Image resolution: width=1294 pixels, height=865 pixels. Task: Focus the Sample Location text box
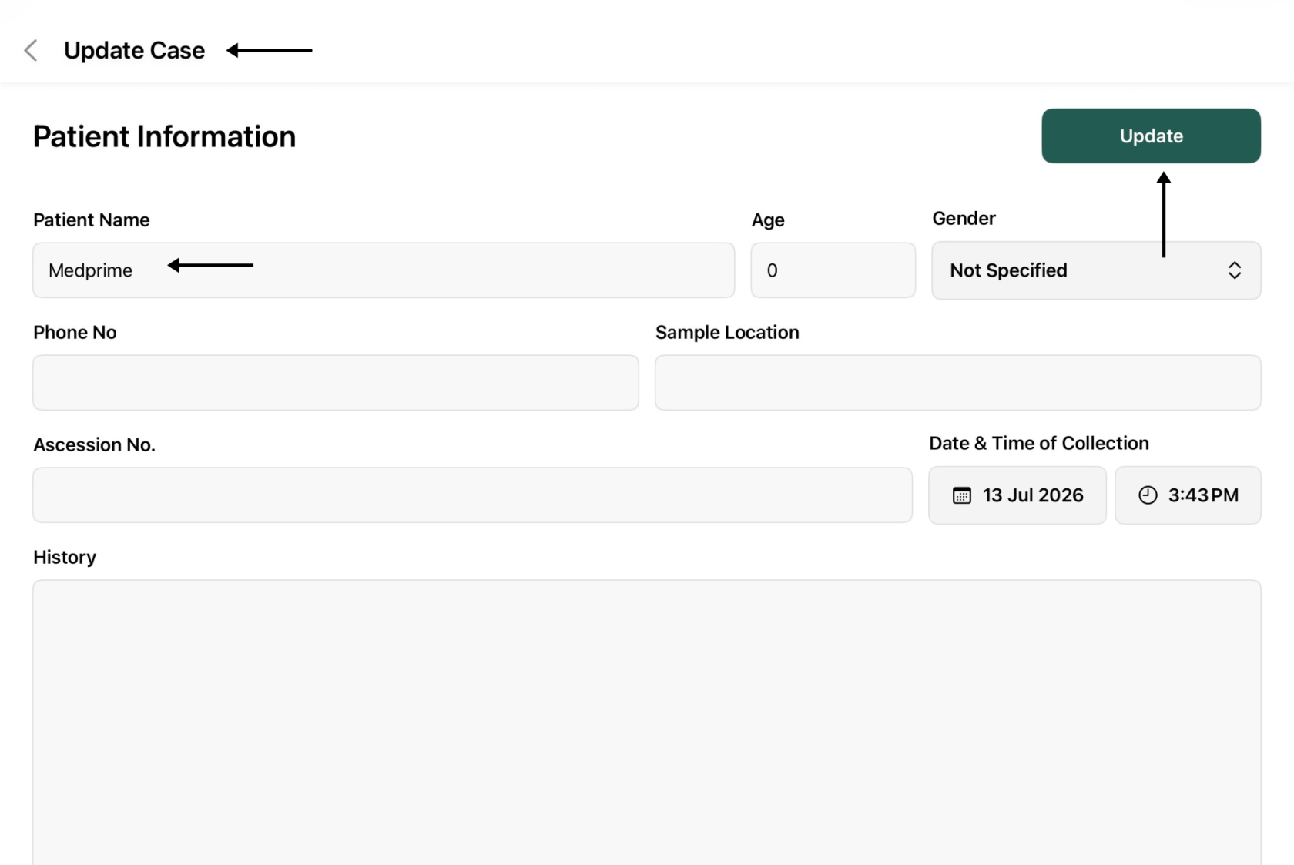[x=957, y=383]
